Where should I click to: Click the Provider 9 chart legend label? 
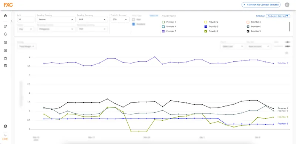coord(283,109)
